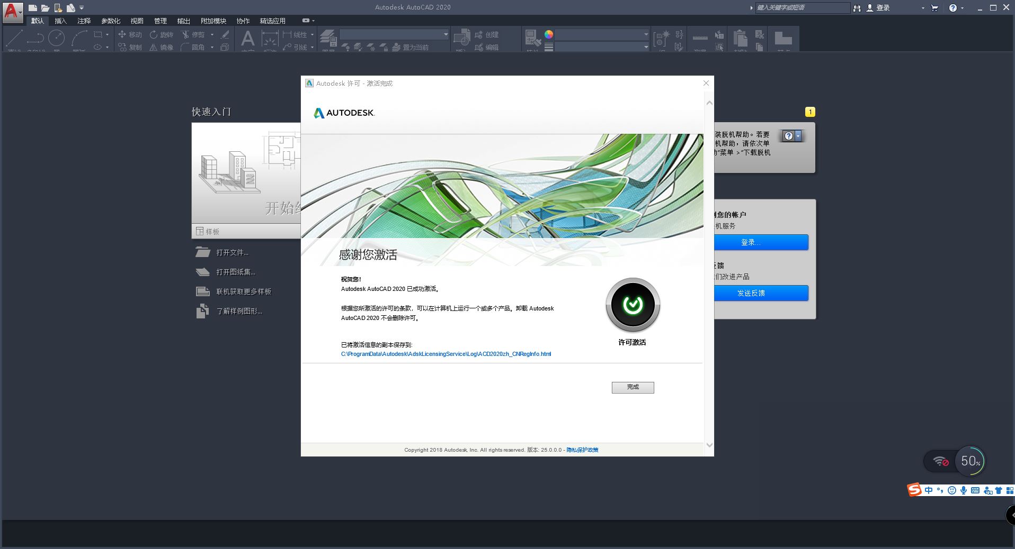Select the 圆角 (Fillet) tool
This screenshot has height=549, width=1015.
(193, 47)
